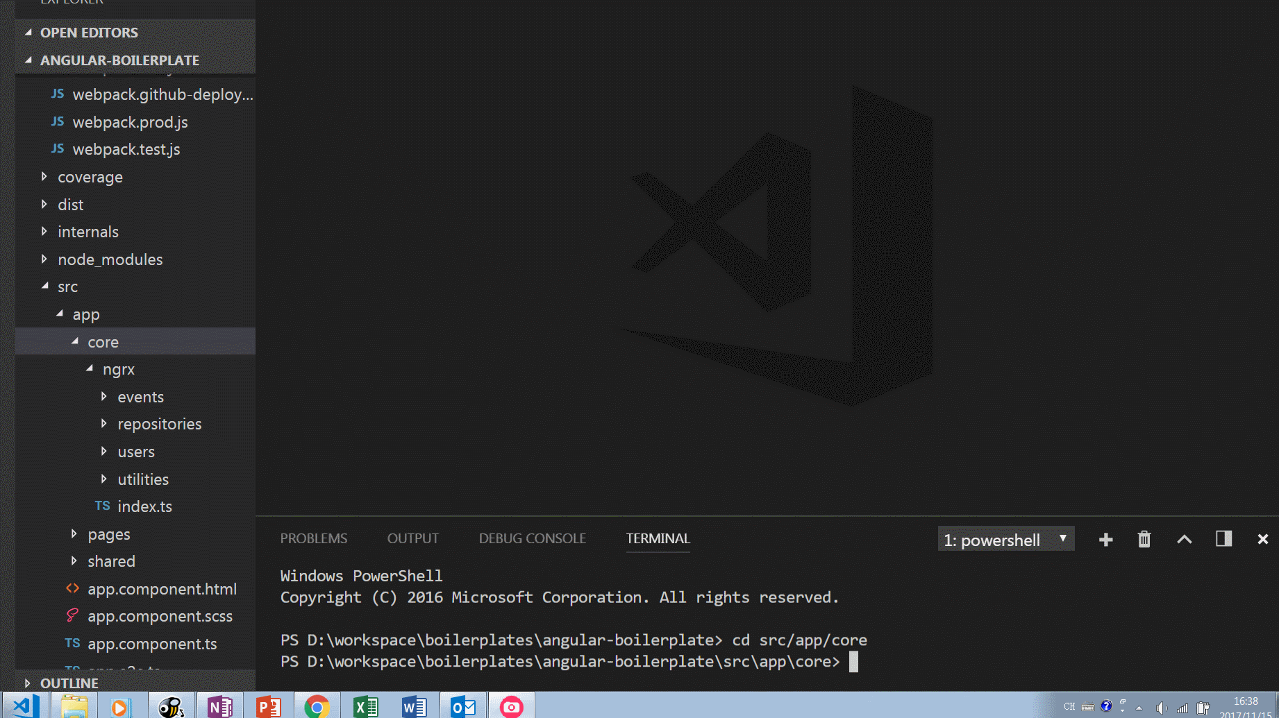Maximize terminal panel with up chevron
The height and width of the screenshot is (718, 1279).
tap(1185, 539)
